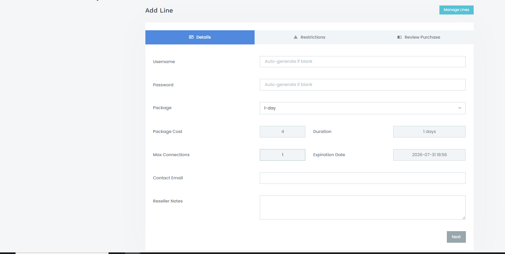Screen dimensions: 505x254
Task: Click the Expiration Date field
Action: coord(429,155)
